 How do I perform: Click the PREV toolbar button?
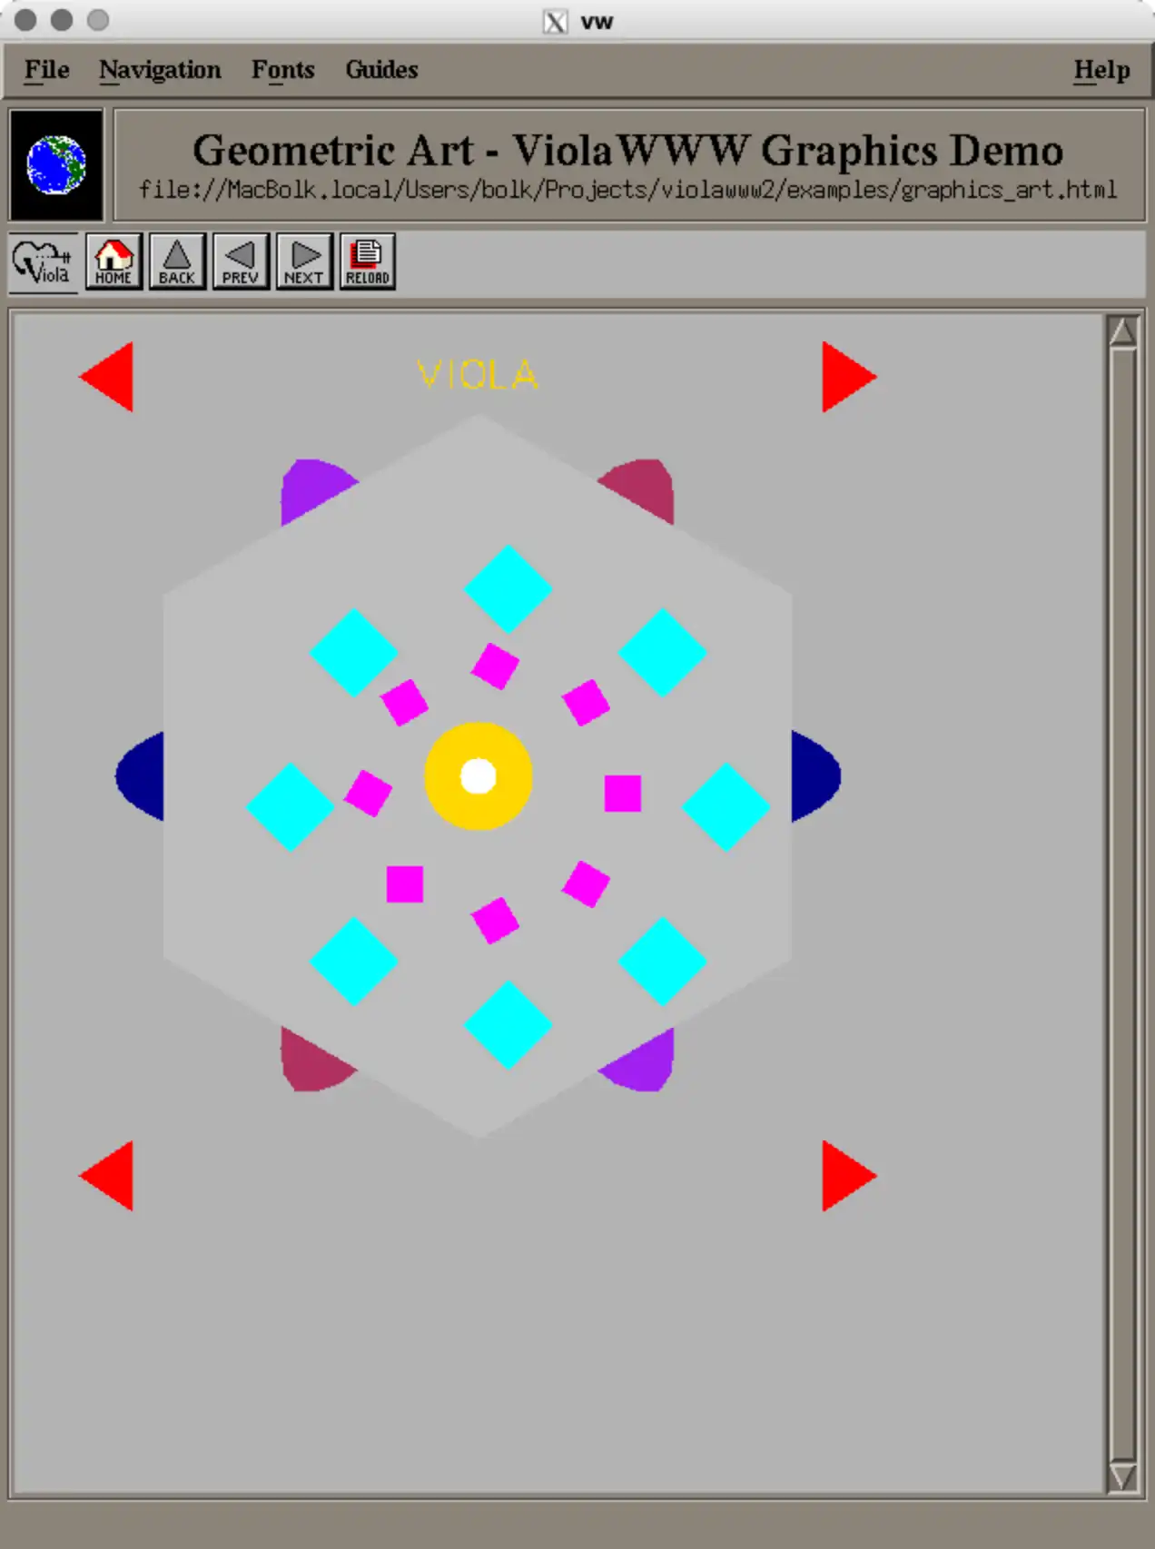[241, 262]
